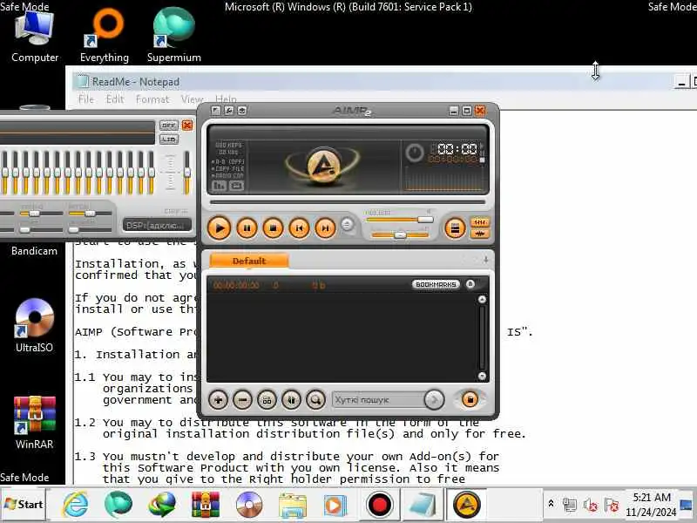
Task: Toggle the COPY FILE option in the display
Action: [228, 169]
